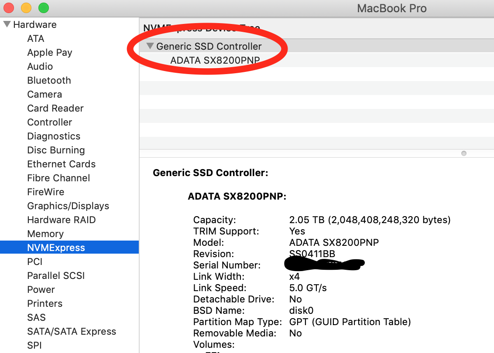This screenshot has width=494, height=353.
Task: Click the bold Generic SSD Controller heading
Action: tap(210, 173)
